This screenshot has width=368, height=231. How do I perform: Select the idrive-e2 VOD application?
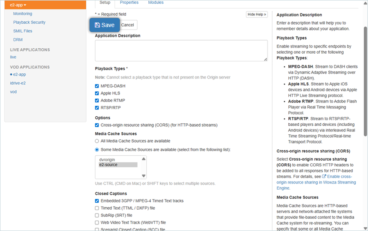click(18, 83)
